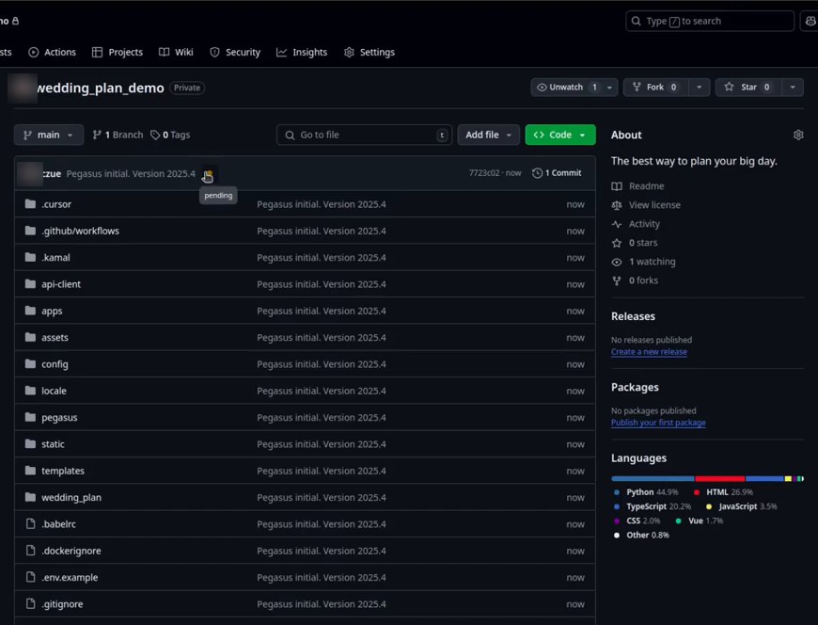
Task: Go to the Security tab
Action: [235, 52]
